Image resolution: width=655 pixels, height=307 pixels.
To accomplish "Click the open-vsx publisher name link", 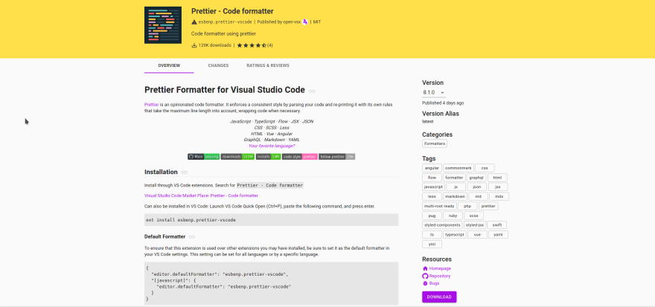I will pyautogui.click(x=291, y=22).
